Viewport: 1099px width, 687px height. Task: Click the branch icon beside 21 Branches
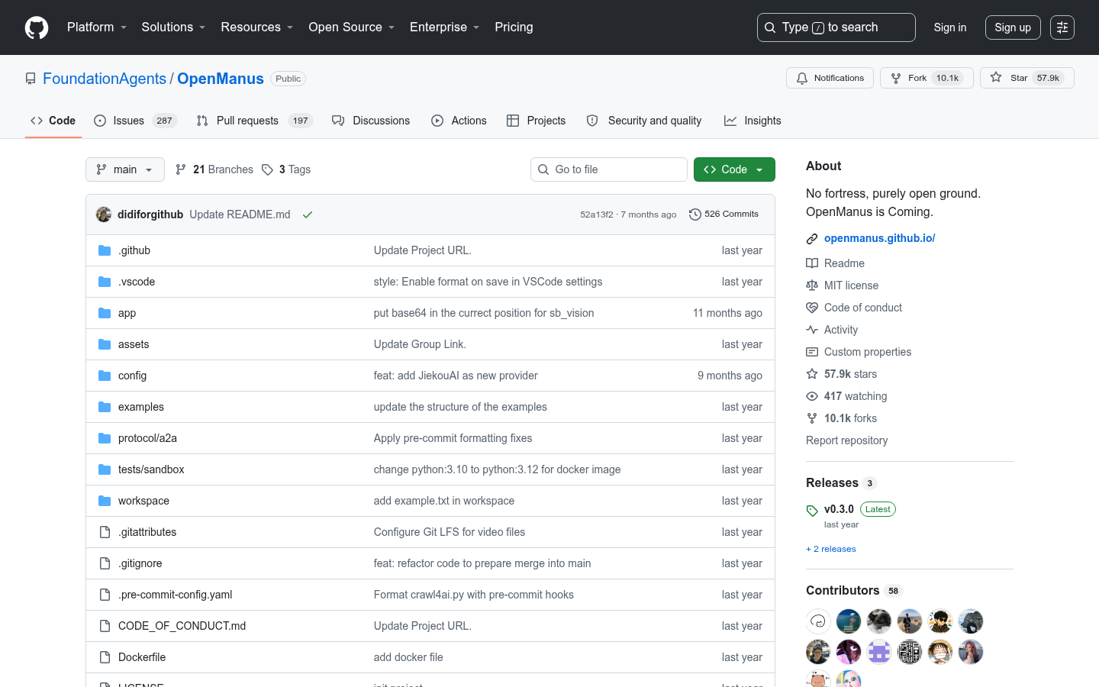181,169
